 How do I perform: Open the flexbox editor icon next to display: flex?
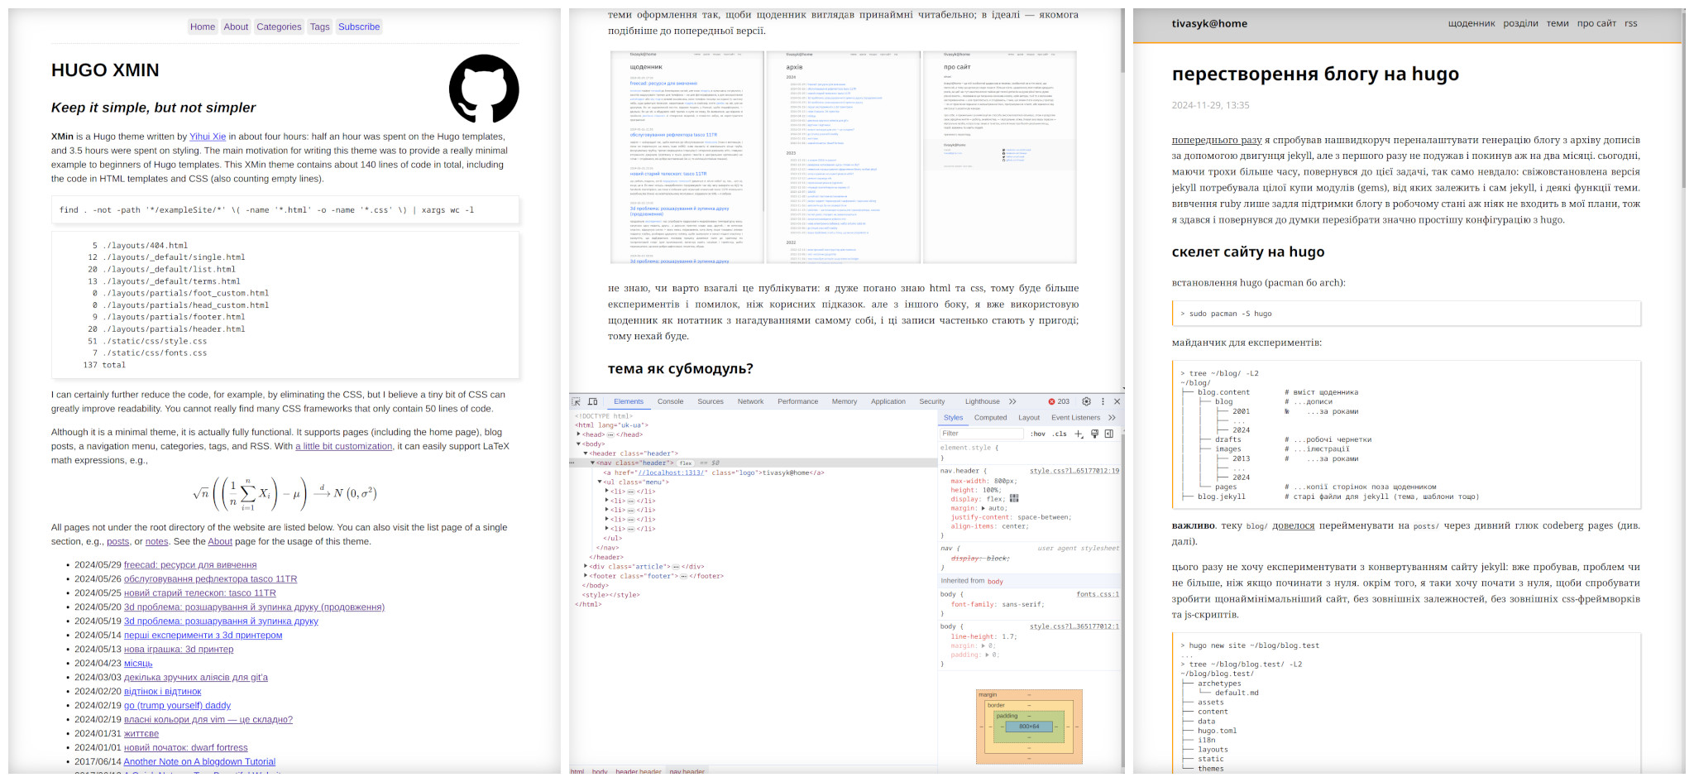click(x=1014, y=499)
